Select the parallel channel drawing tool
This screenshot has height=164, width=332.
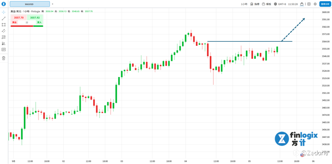(x=4, y=31)
